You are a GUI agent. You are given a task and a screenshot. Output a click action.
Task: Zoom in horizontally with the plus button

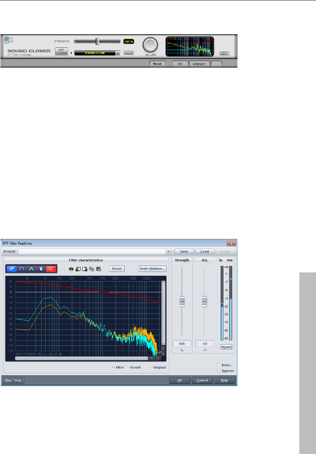point(152,358)
